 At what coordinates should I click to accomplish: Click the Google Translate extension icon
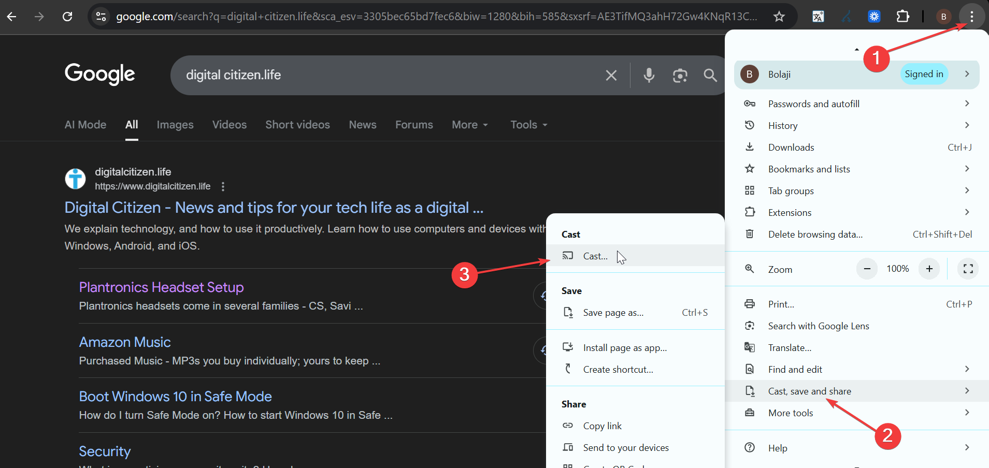818,17
